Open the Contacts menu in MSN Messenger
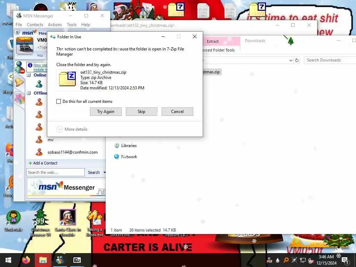This screenshot has width=356, height=267. pos(35,25)
